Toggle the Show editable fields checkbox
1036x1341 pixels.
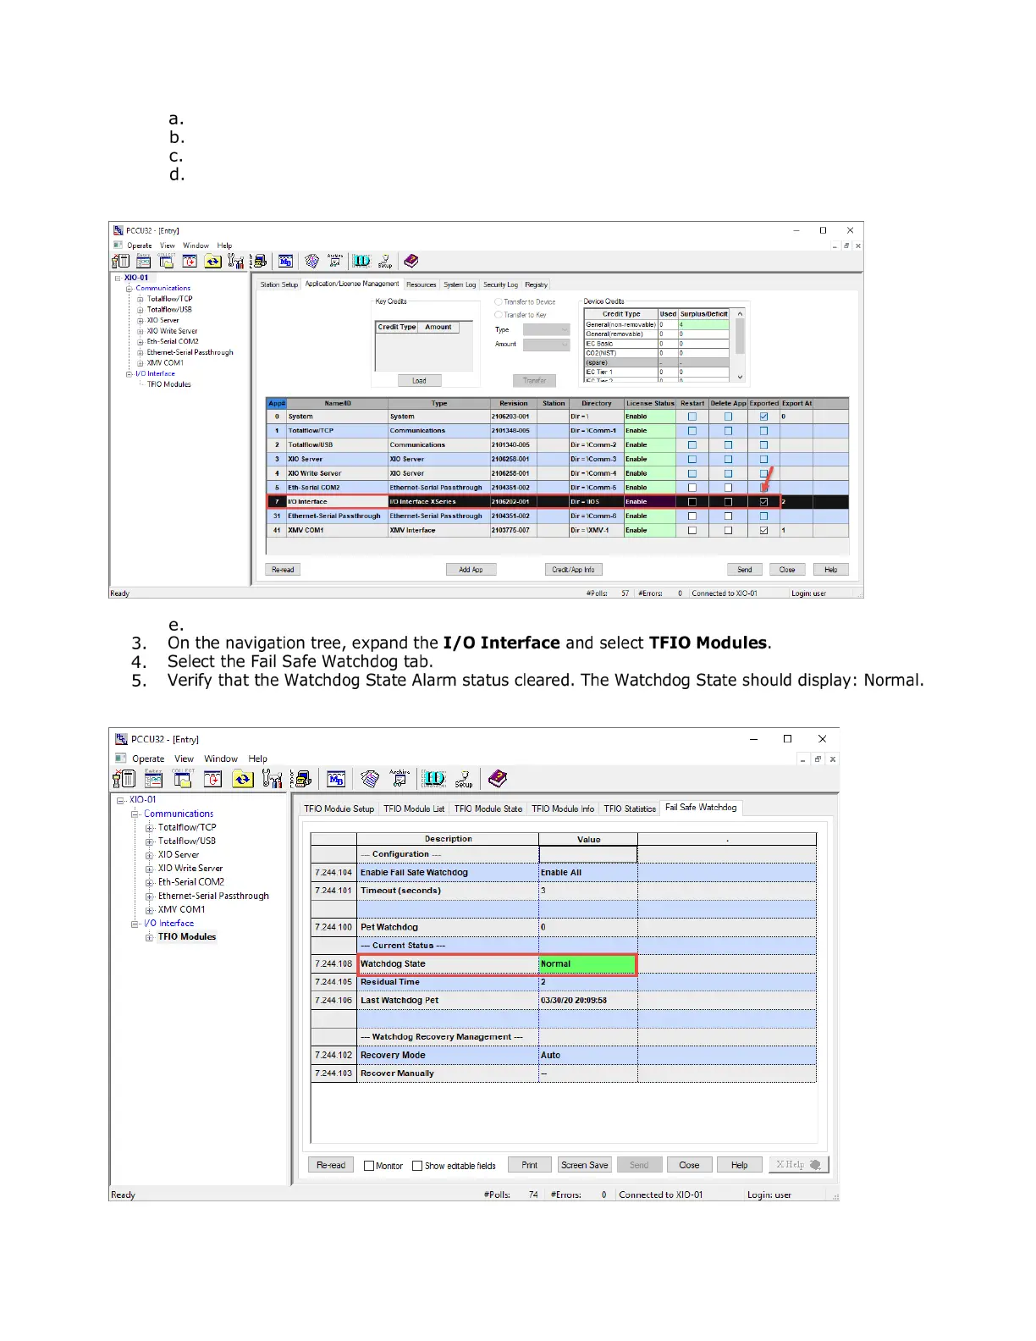pos(417,1166)
